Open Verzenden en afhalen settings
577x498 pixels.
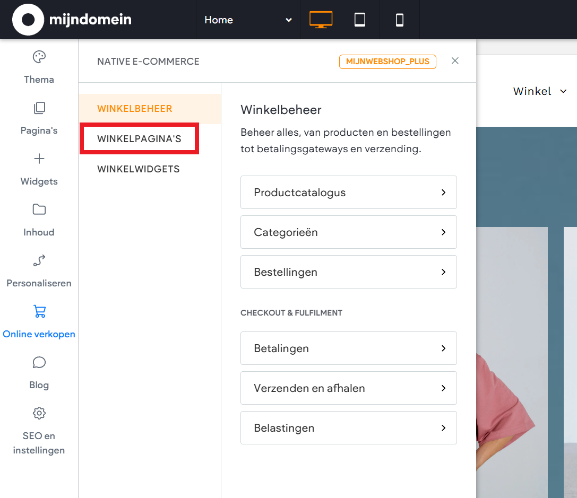349,388
